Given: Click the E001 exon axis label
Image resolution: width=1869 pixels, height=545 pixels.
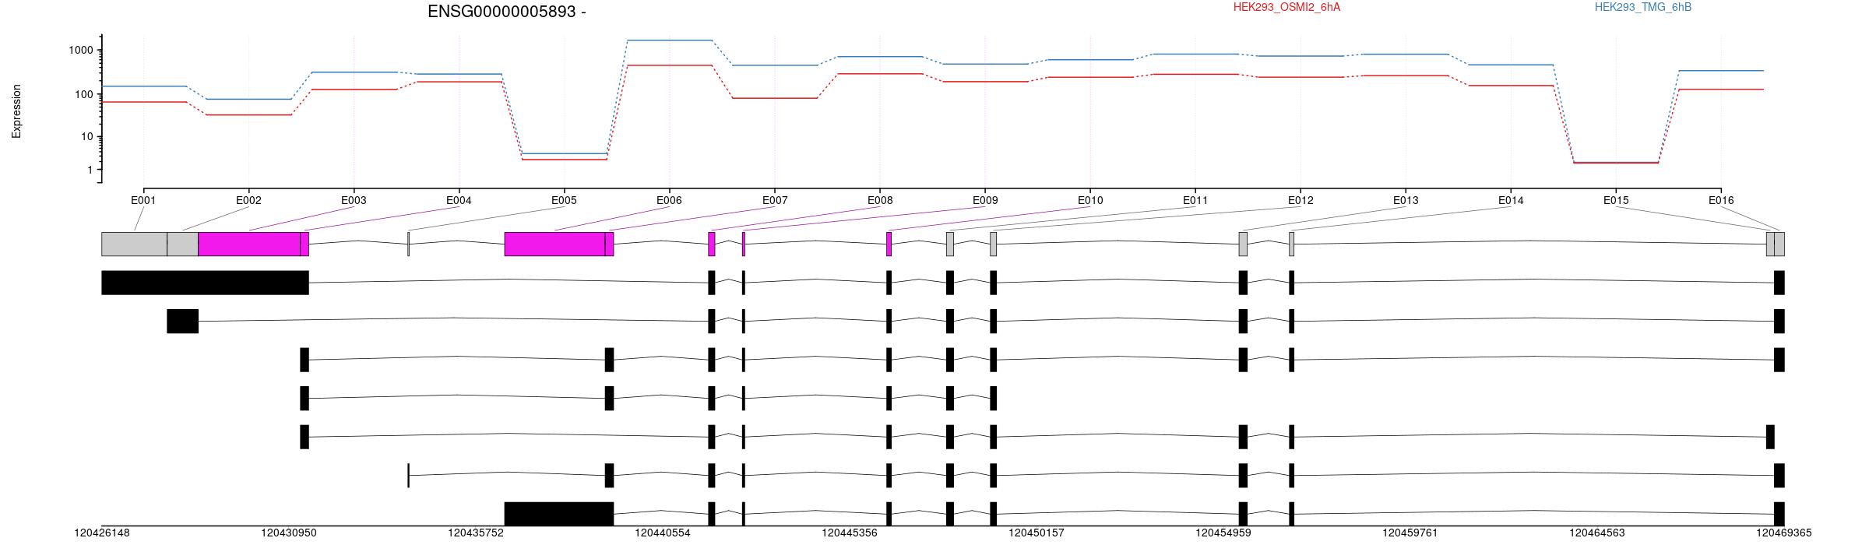Looking at the screenshot, I should coord(143,200).
